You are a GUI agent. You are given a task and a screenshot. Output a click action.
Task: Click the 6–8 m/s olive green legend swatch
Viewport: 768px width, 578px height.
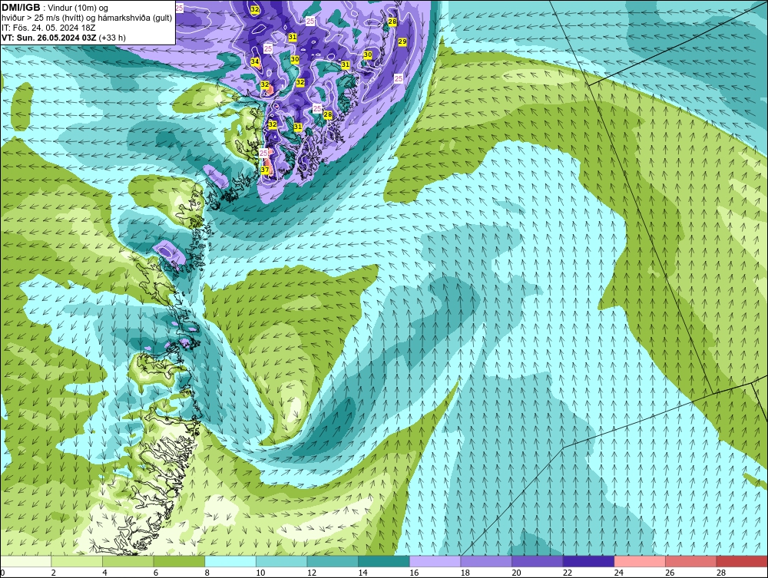point(179,561)
